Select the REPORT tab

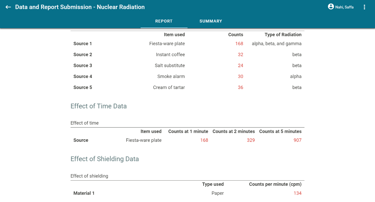[x=164, y=21]
